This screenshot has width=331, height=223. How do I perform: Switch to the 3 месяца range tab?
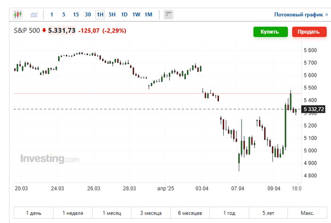(x=150, y=213)
